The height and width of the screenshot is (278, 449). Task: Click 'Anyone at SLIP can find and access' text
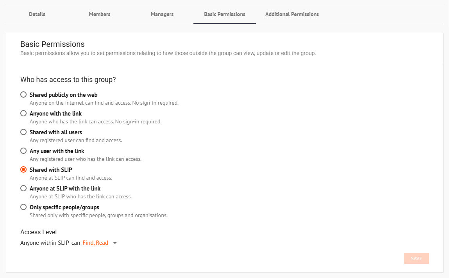tap(71, 178)
